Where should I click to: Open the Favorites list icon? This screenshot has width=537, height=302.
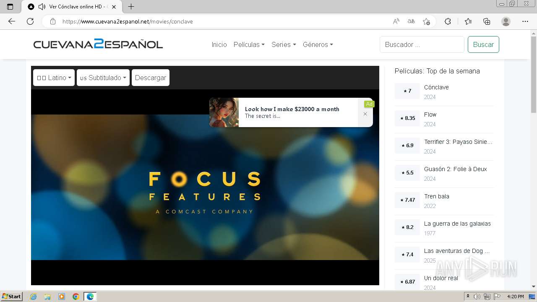tap(468, 21)
